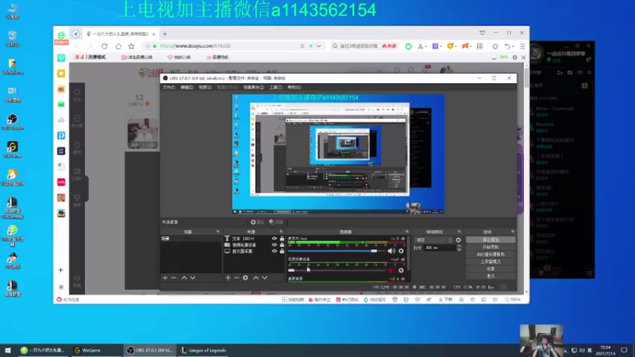635x357 pixels.
Task: Toggle lock on 文本 (GDI+) source
Action: click(282, 239)
